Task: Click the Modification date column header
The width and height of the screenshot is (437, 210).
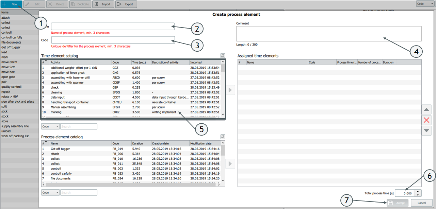Action: [x=205, y=144]
